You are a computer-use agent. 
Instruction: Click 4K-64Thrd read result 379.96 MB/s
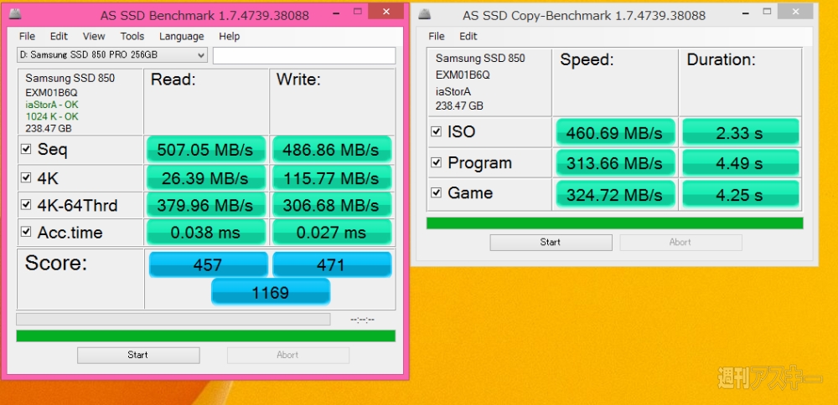(206, 206)
